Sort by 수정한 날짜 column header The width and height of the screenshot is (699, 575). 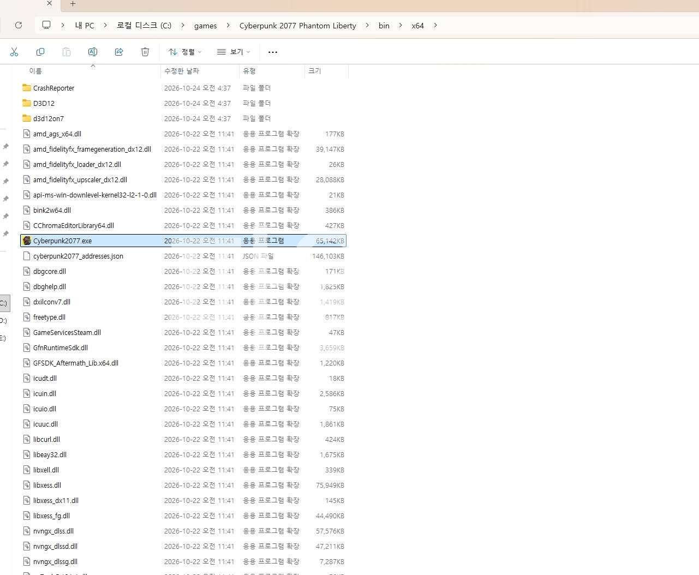click(x=182, y=71)
